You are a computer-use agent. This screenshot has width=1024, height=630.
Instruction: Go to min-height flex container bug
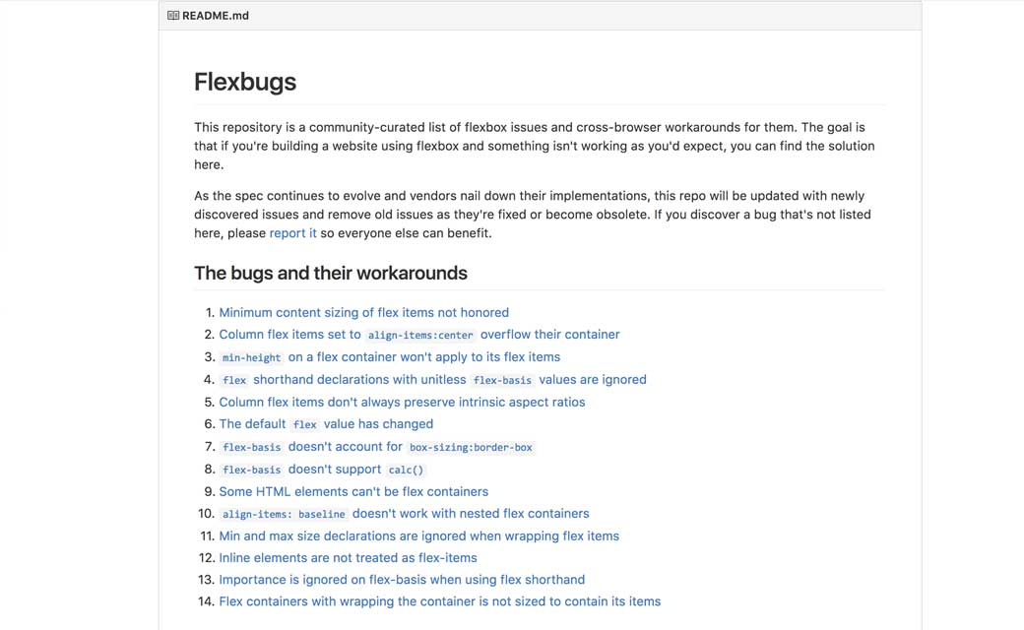pyautogui.click(x=423, y=357)
